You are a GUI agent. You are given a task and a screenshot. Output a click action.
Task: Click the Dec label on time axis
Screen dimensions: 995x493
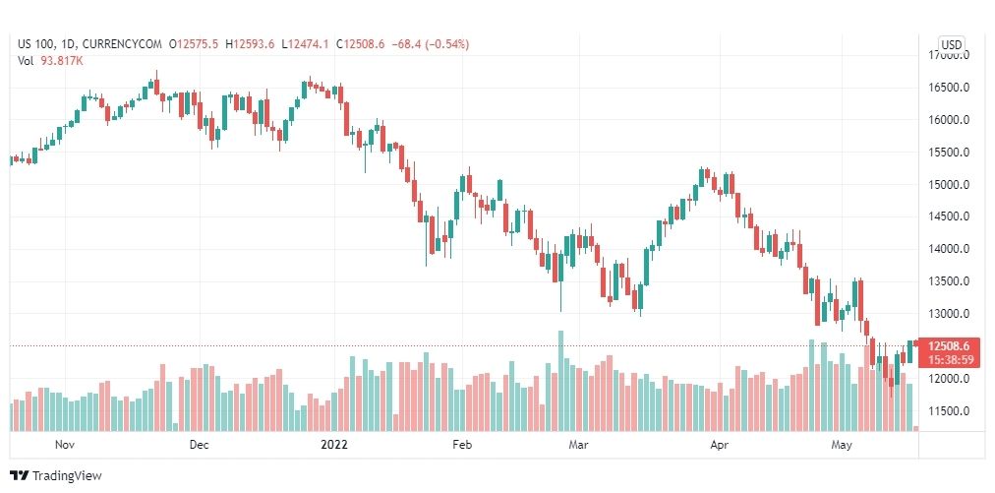200,445
